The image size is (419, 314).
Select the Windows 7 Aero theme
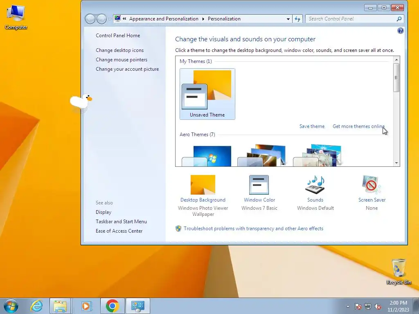click(x=207, y=156)
